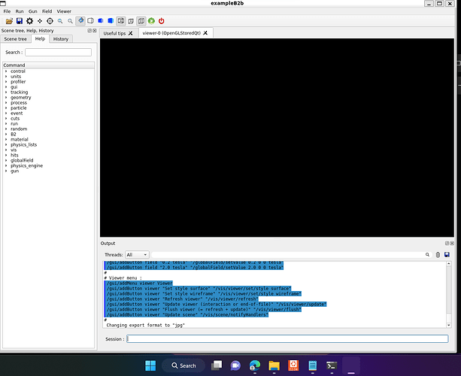Clear output with the trash icon

438,255
